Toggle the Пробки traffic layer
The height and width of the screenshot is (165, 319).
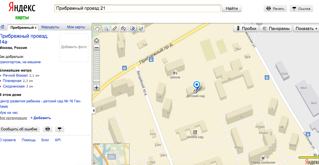[246, 29]
